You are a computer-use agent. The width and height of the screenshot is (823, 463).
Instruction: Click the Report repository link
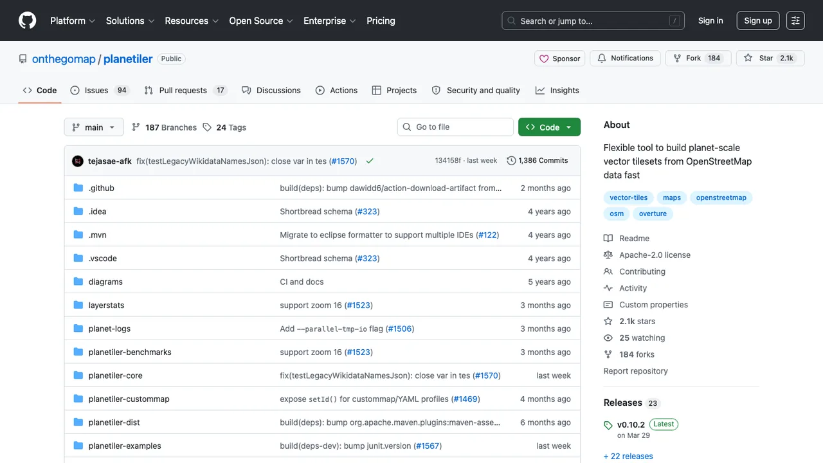tap(636, 371)
